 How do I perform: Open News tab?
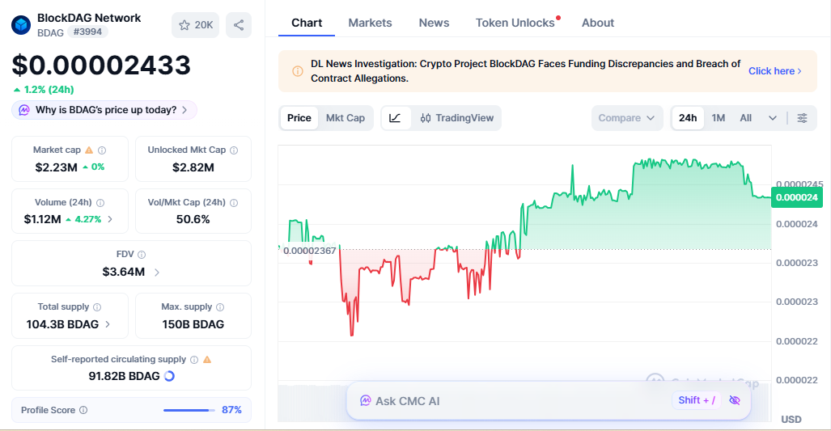434,23
